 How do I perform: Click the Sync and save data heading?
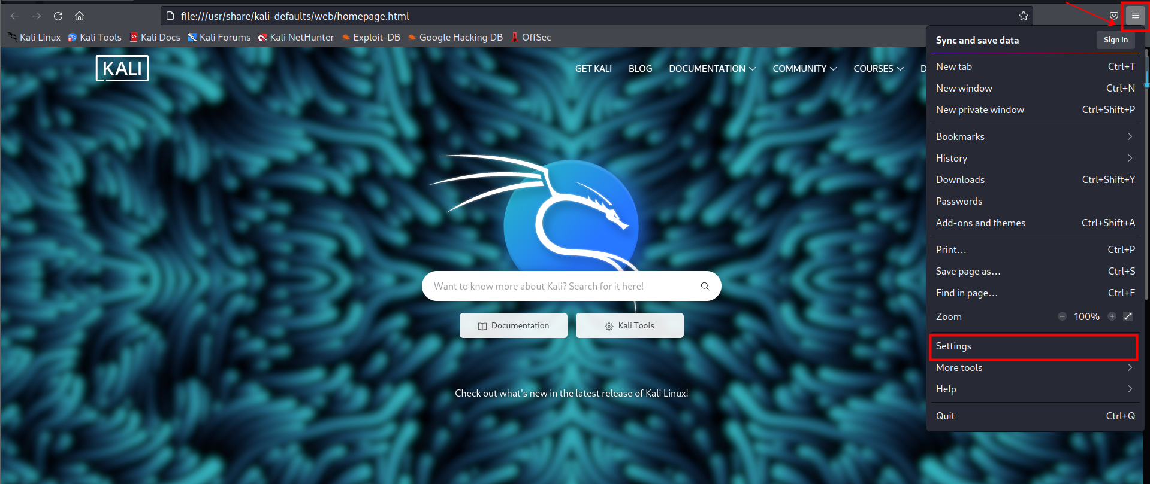[977, 40]
